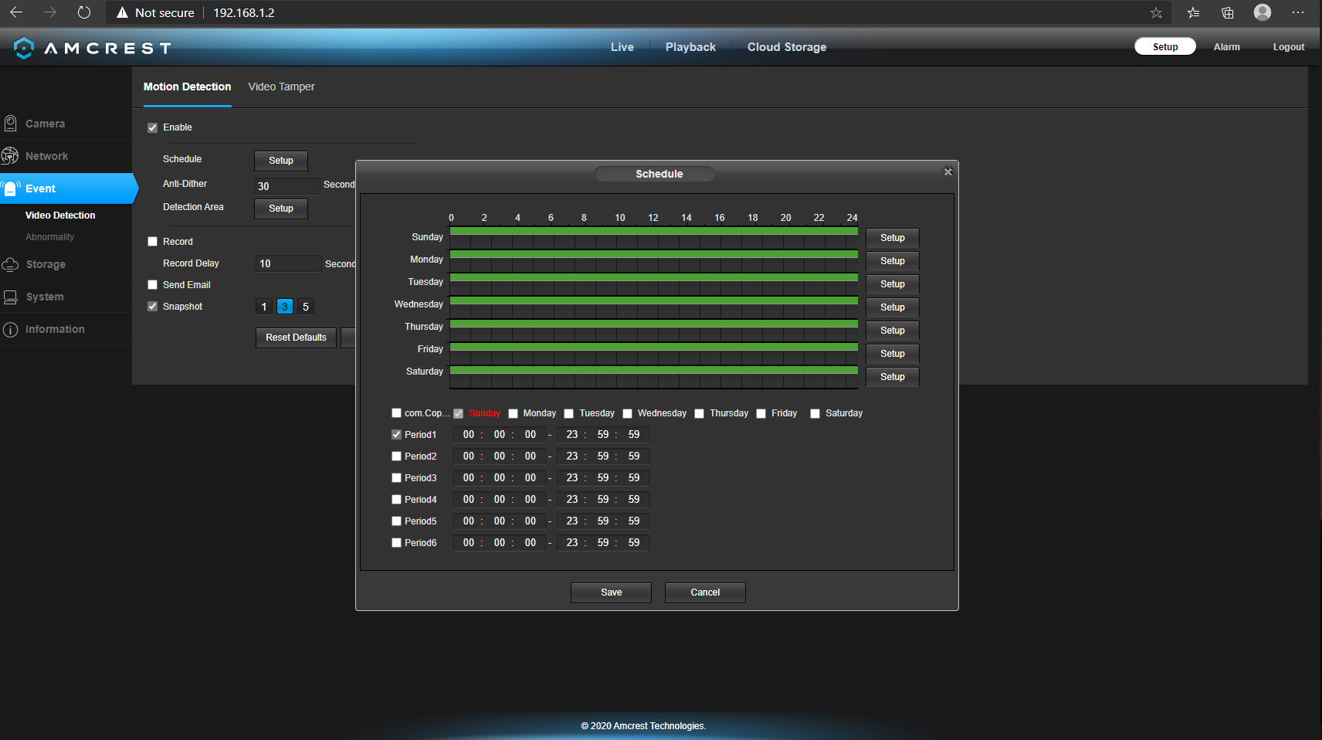
Task: Open the Abnormality submenu item
Action: 50,237
